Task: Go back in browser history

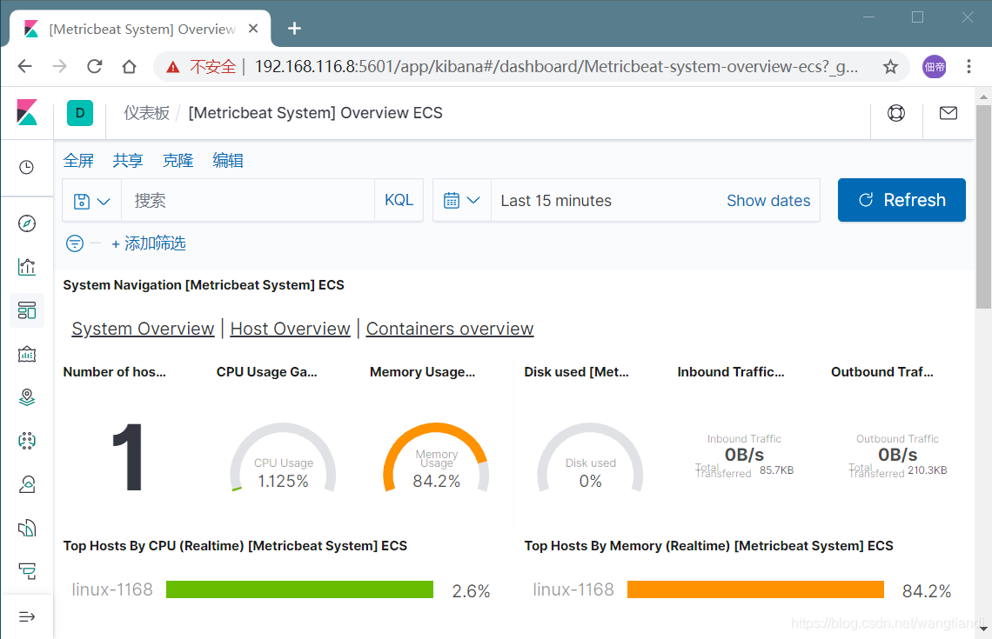Action: (x=24, y=66)
